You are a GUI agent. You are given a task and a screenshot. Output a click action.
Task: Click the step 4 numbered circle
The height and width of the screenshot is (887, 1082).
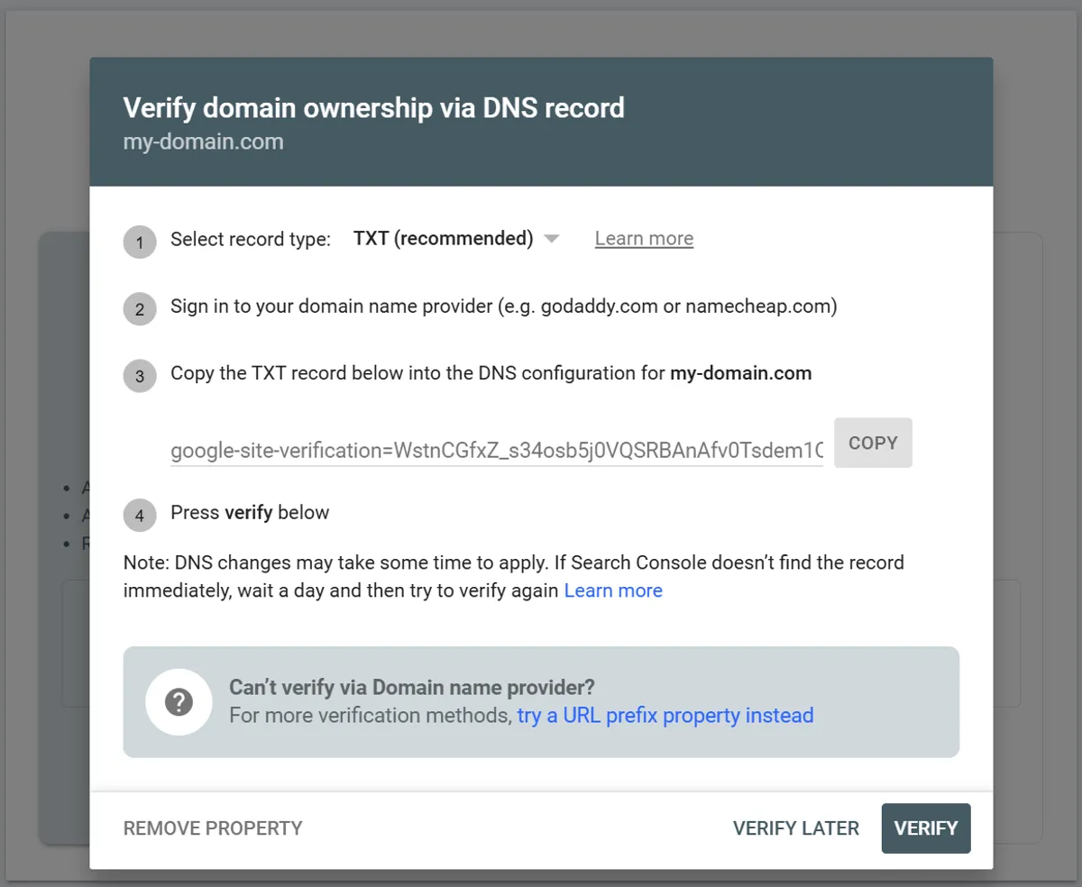[140, 516]
